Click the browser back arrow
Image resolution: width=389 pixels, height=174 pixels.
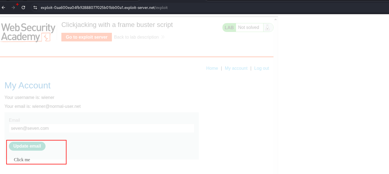(4, 8)
